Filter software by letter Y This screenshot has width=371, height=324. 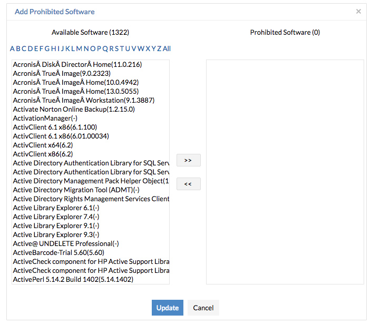[153, 48]
